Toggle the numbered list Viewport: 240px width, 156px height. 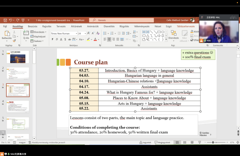tap(112, 33)
